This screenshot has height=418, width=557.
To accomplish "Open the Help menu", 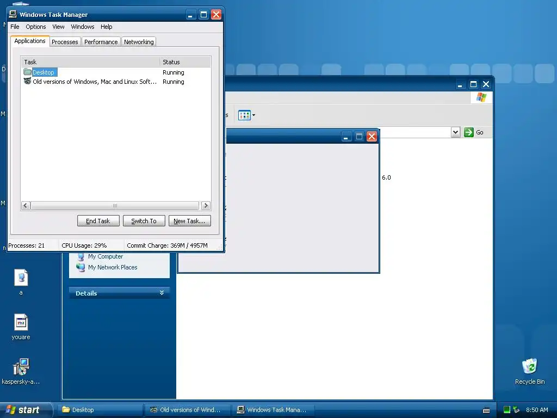I will (x=106, y=27).
